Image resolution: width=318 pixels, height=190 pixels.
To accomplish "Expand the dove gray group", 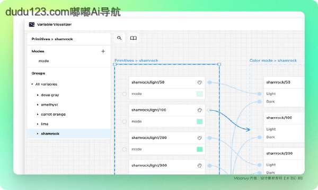I will click(x=38, y=95).
